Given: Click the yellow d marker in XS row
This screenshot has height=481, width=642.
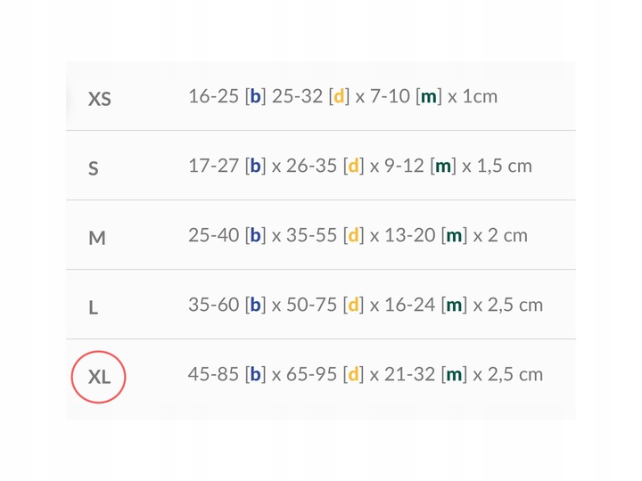Looking at the screenshot, I should (x=338, y=96).
